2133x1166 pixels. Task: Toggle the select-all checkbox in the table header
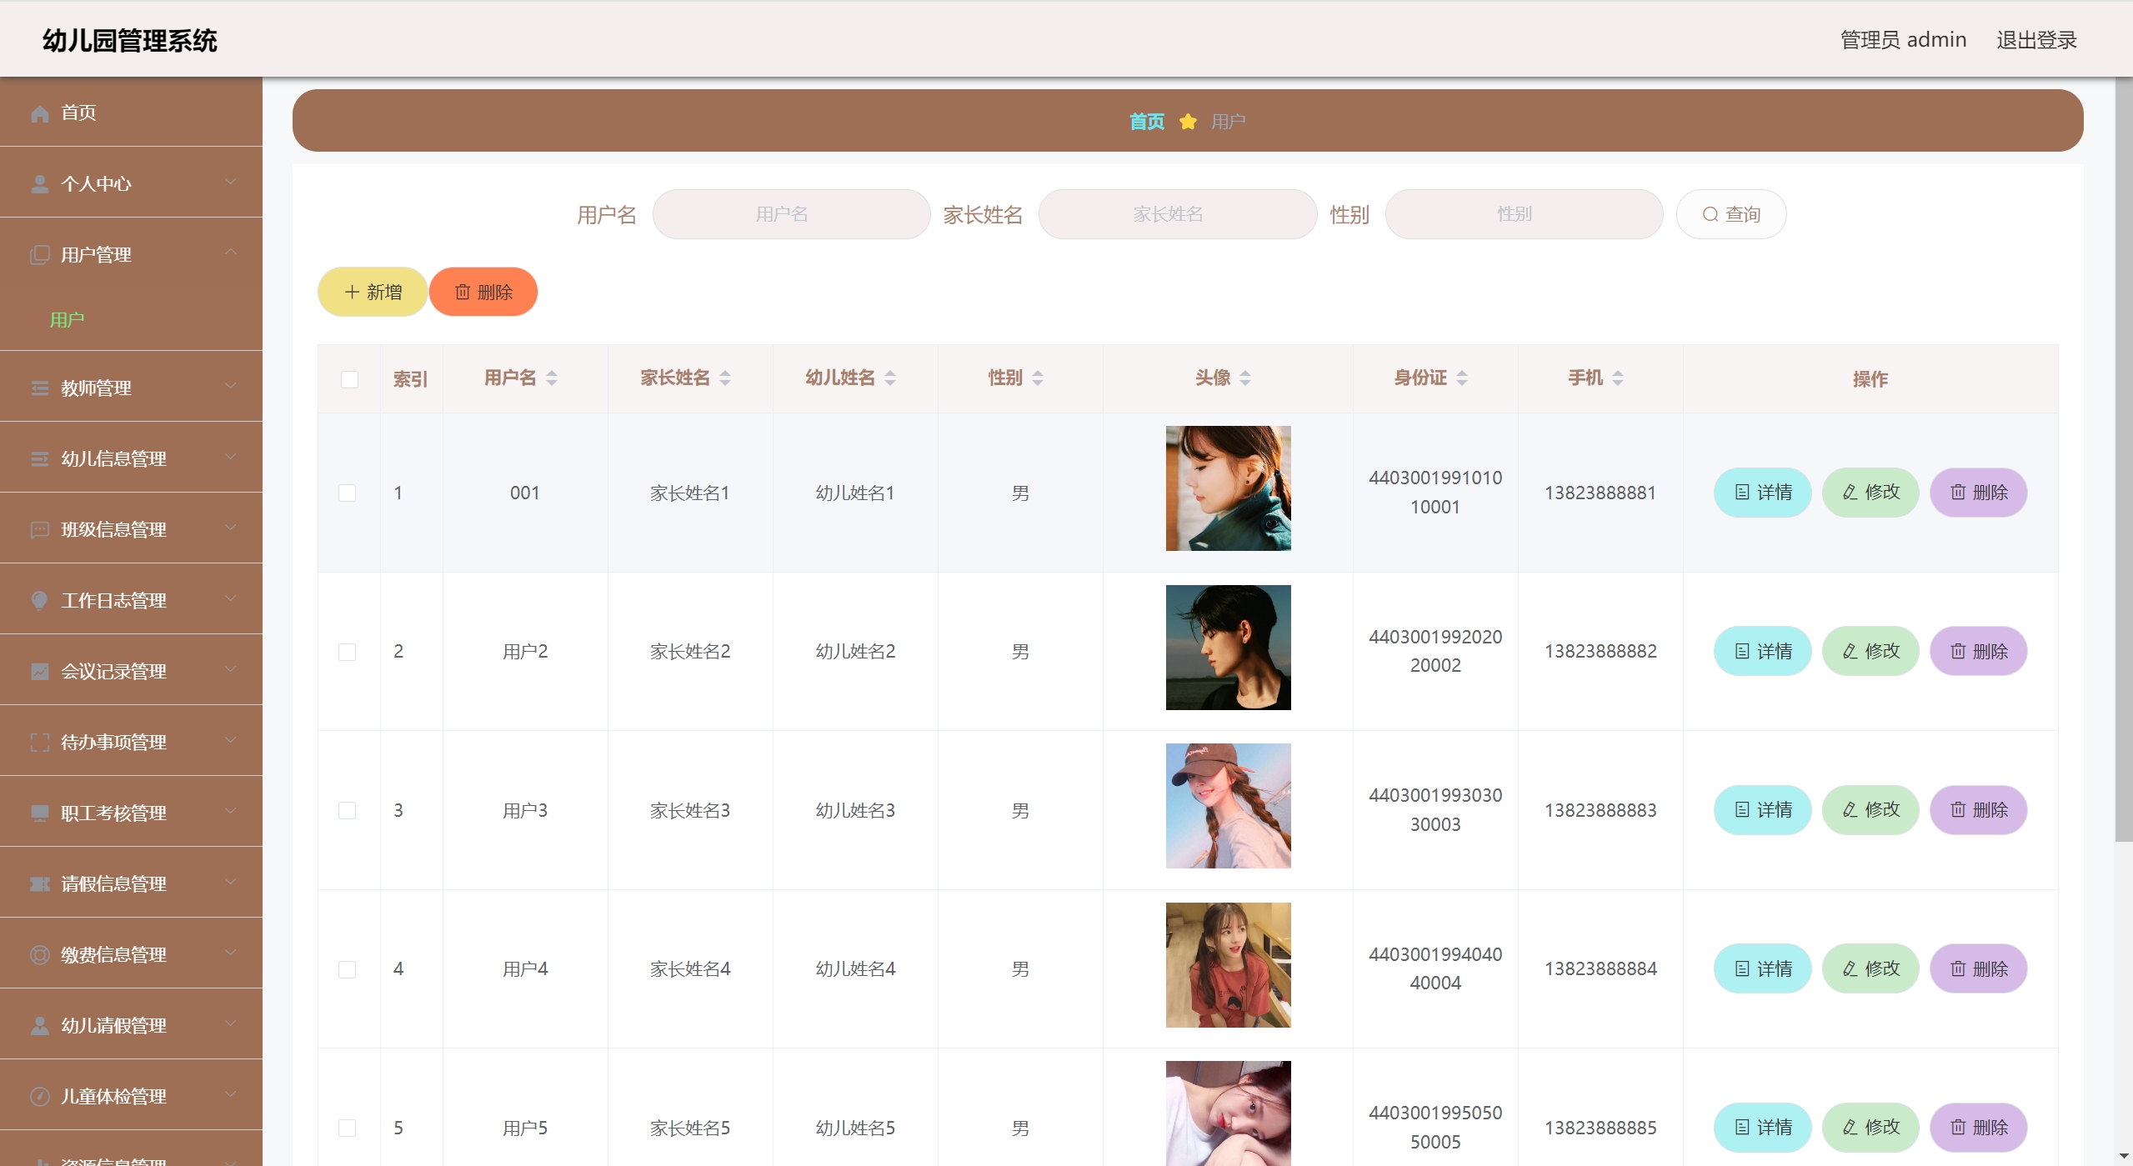349,380
